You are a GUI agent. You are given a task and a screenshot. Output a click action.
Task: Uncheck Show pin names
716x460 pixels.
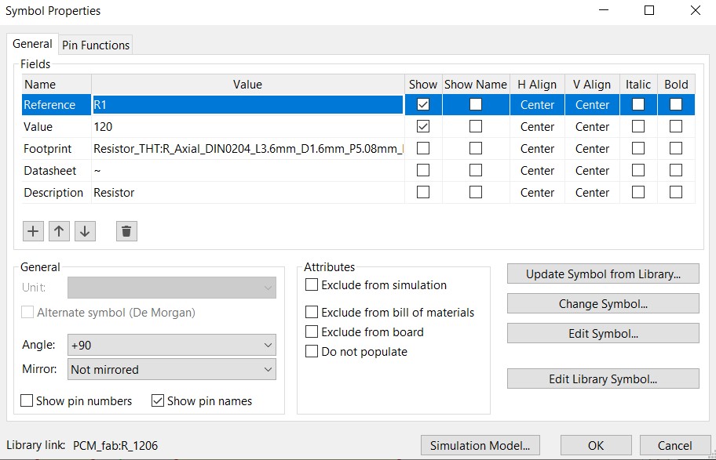pos(158,400)
